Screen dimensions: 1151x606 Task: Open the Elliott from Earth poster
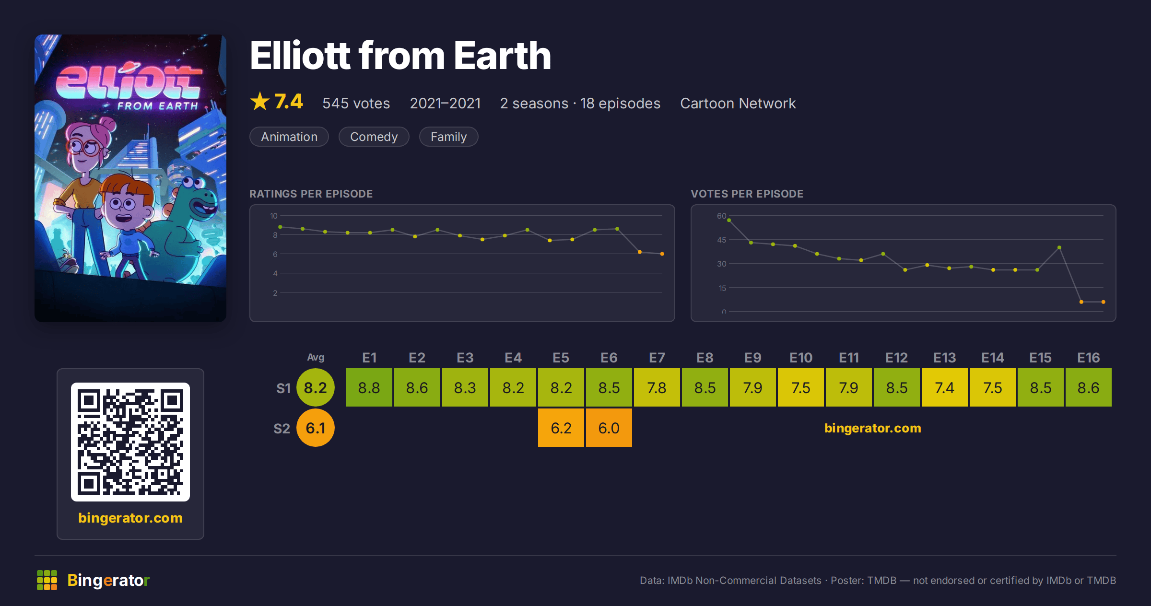click(x=130, y=178)
